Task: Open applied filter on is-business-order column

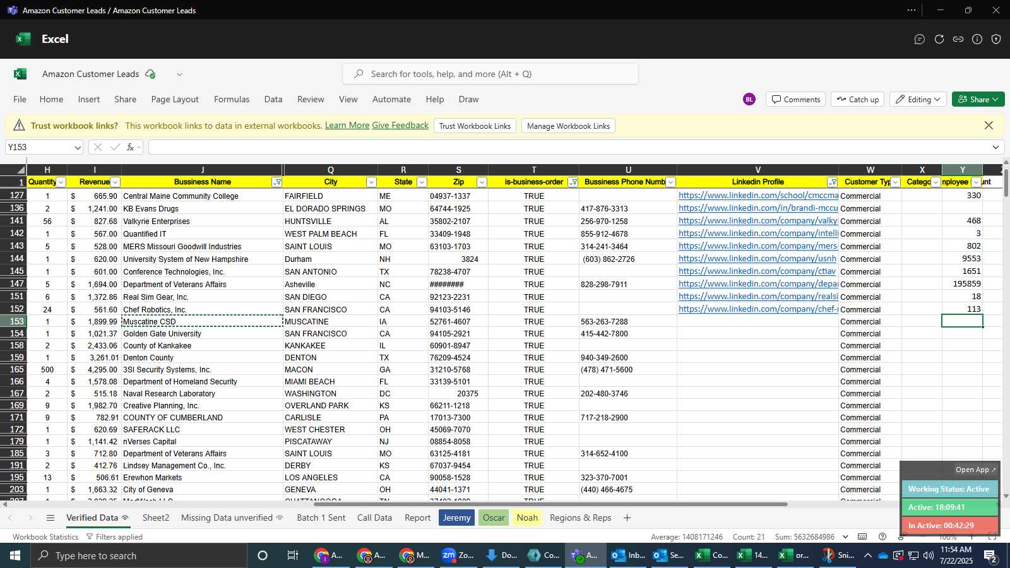Action: point(573,182)
